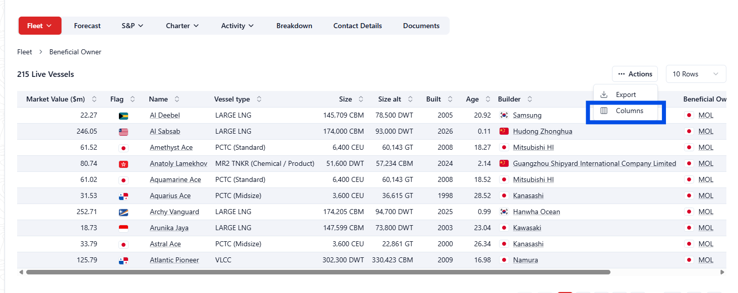This screenshot has height=293, width=738.
Task: Click the Hanwha Ocean builder link
Action: (x=536, y=212)
